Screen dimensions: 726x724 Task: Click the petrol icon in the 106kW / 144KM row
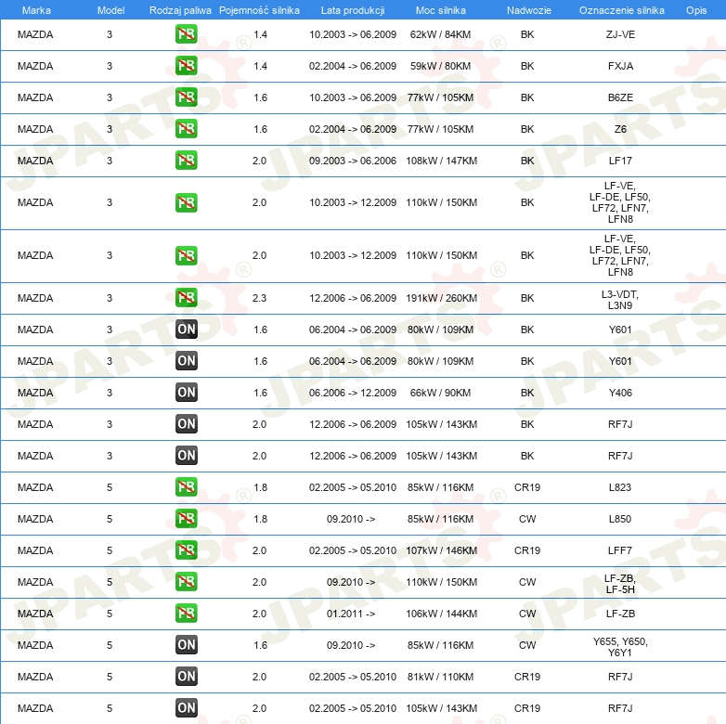pyautogui.click(x=186, y=614)
